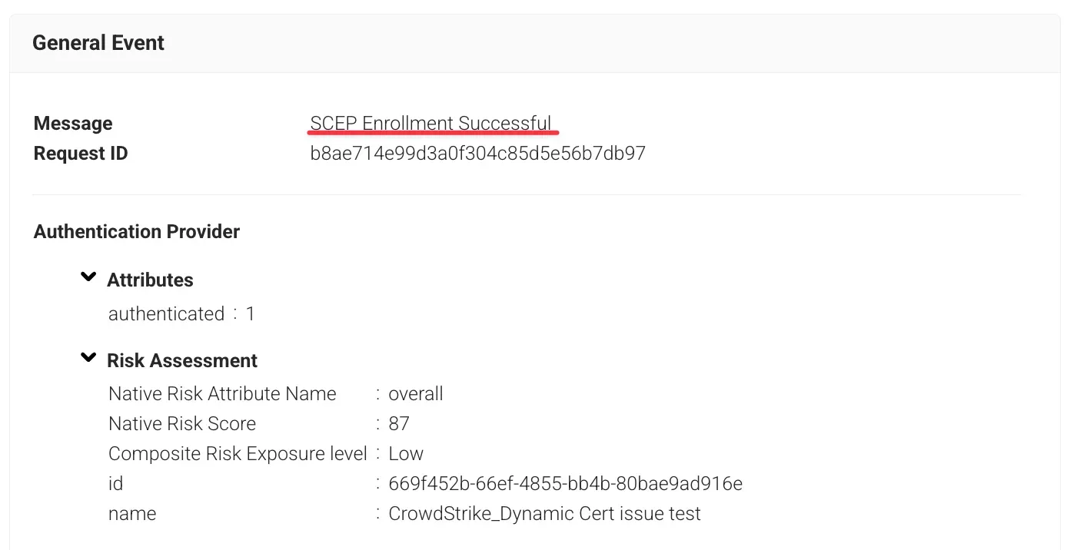
Task: Select the 'overall' risk attribute value
Action: (416, 394)
